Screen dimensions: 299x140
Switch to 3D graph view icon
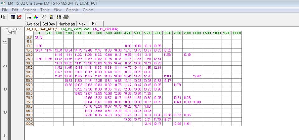(19, 17)
